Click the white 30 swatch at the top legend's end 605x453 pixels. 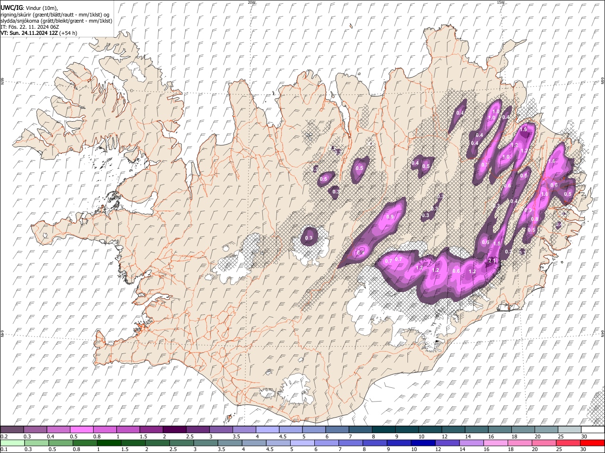click(x=593, y=429)
